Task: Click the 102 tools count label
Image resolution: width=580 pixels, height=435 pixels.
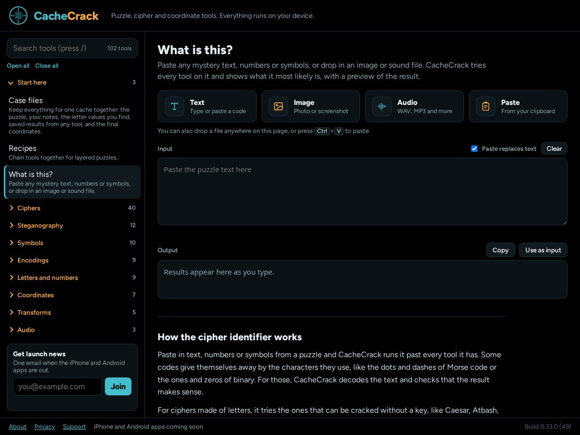Action: 119,48
